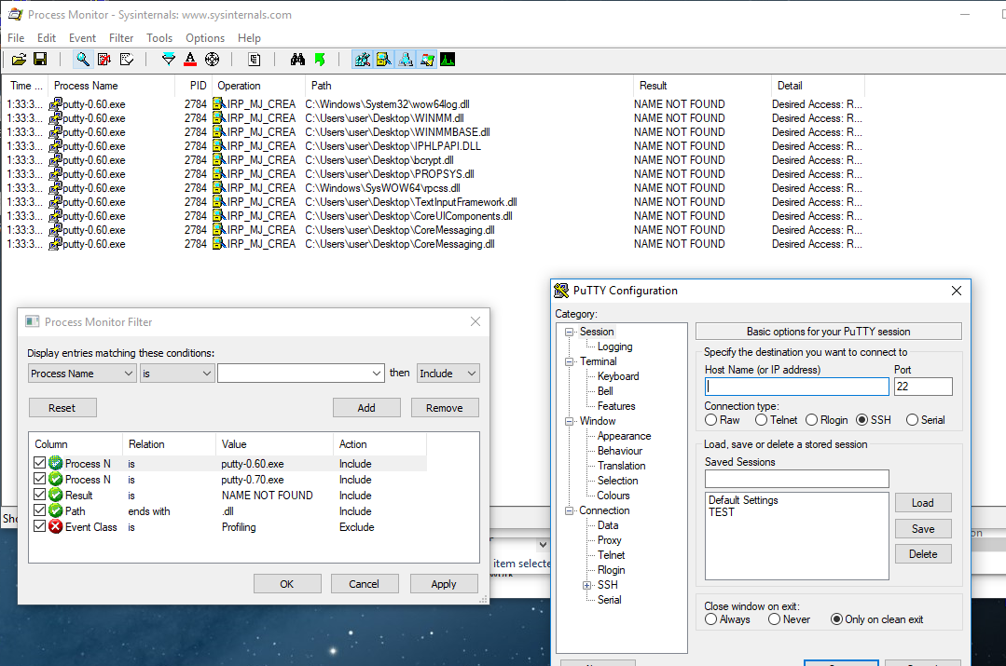
Task: Click inside the Host Name input field
Action: coord(796,386)
